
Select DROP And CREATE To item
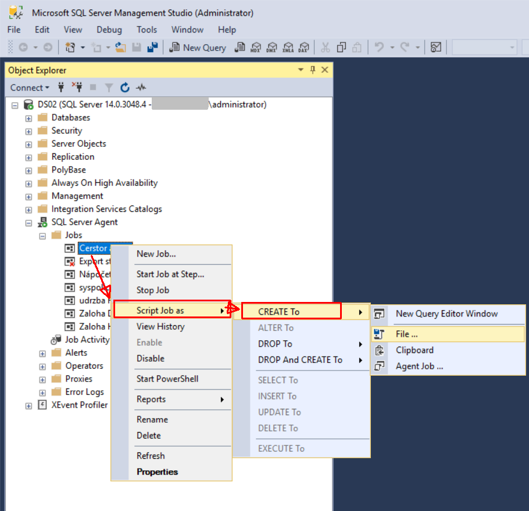(x=302, y=360)
